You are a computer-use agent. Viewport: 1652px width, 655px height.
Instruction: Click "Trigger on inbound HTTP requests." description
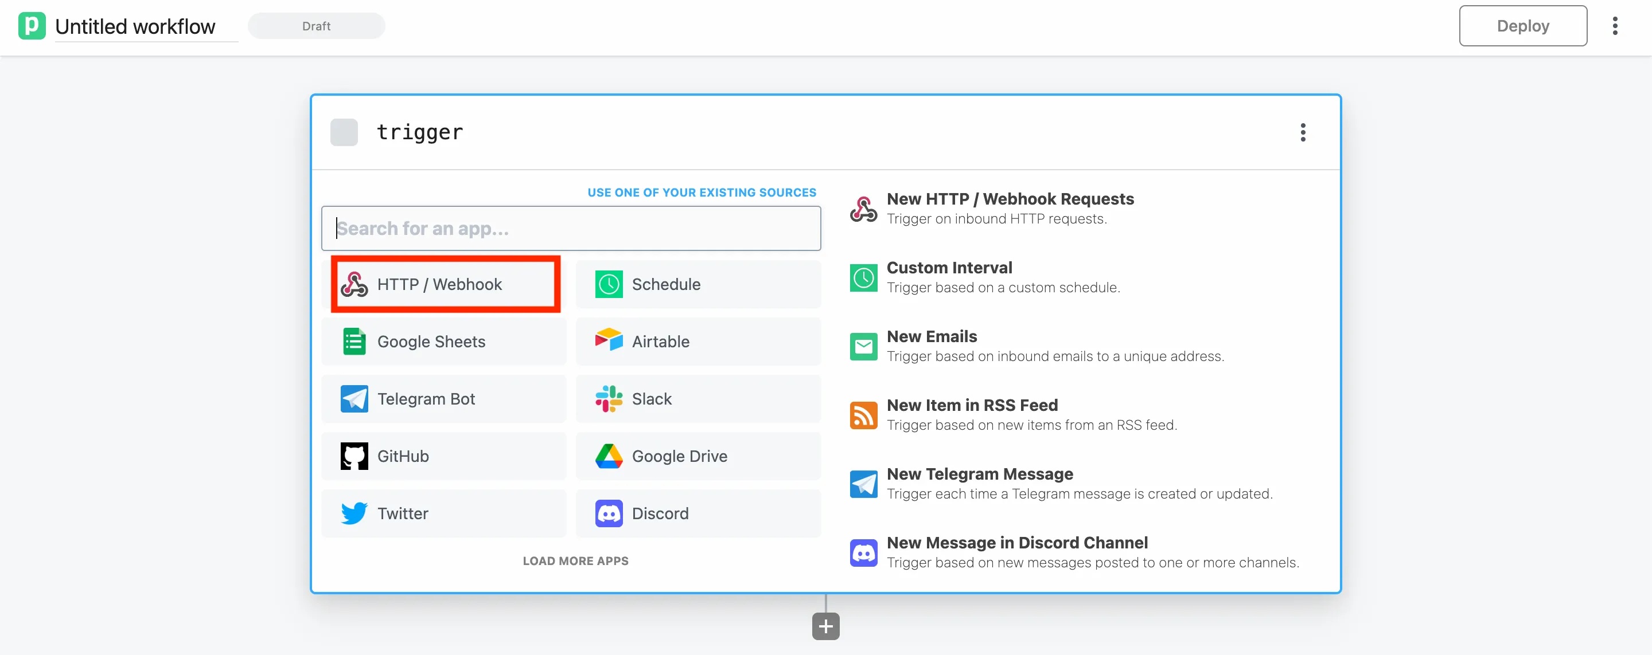tap(996, 219)
